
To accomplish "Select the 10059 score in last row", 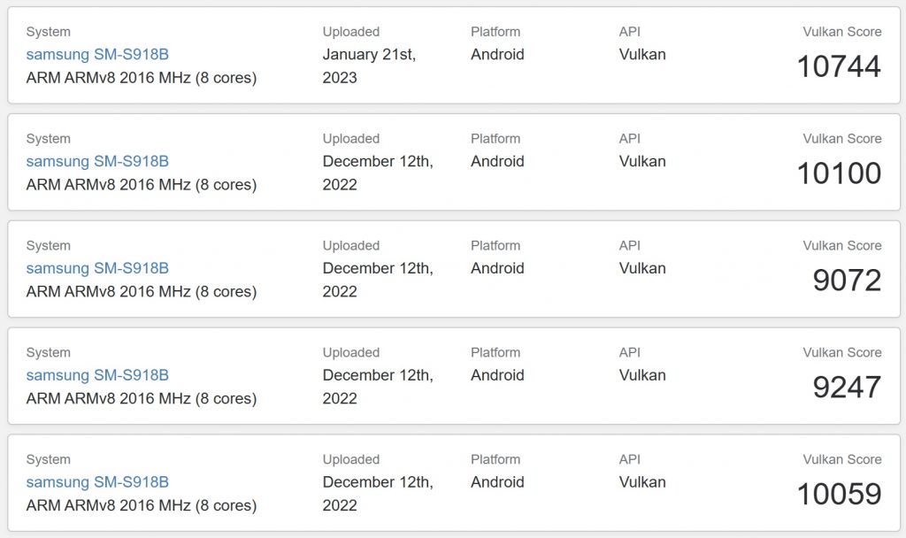I will [x=839, y=495].
